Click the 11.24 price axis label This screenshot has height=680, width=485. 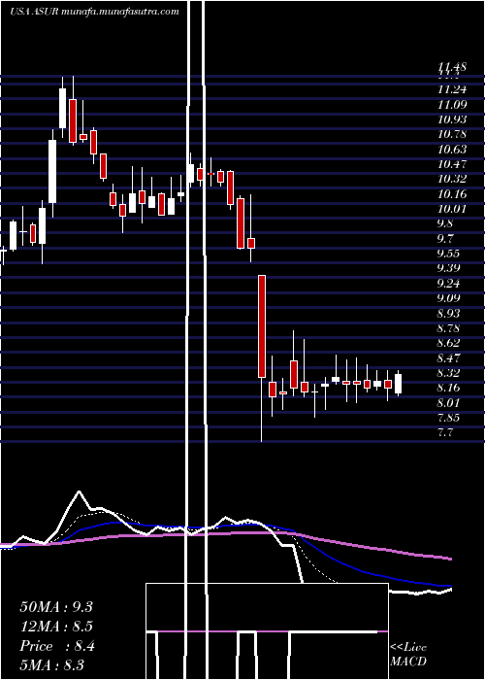pyautogui.click(x=452, y=89)
